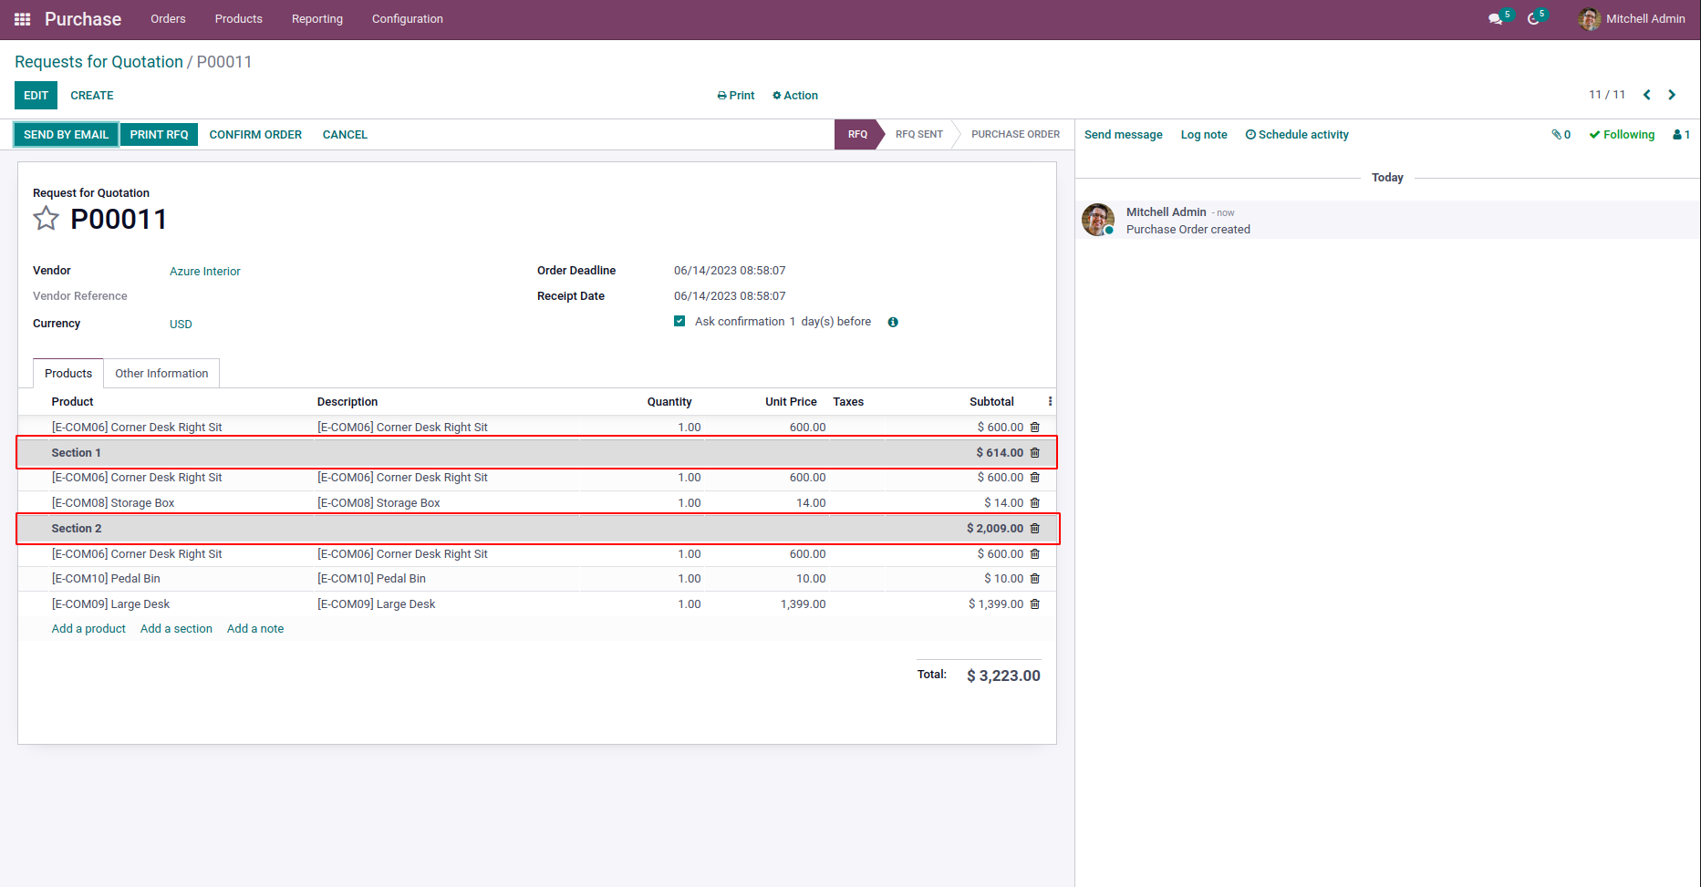The width and height of the screenshot is (1701, 887).
Task: Expand the Mitchell Admin user menu
Action: point(1632,19)
